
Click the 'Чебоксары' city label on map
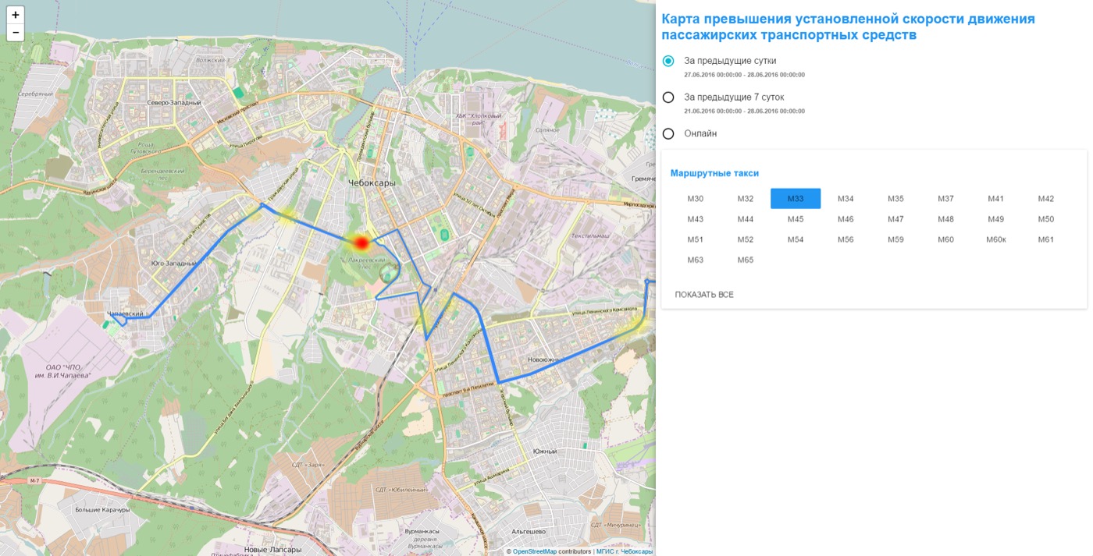click(372, 182)
